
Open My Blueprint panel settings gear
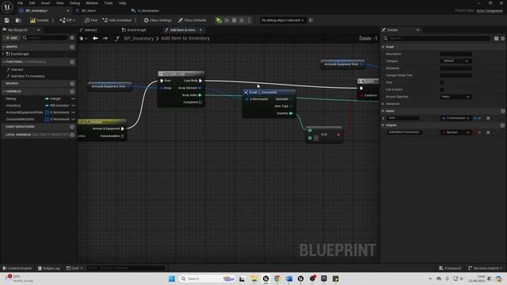(x=72, y=38)
